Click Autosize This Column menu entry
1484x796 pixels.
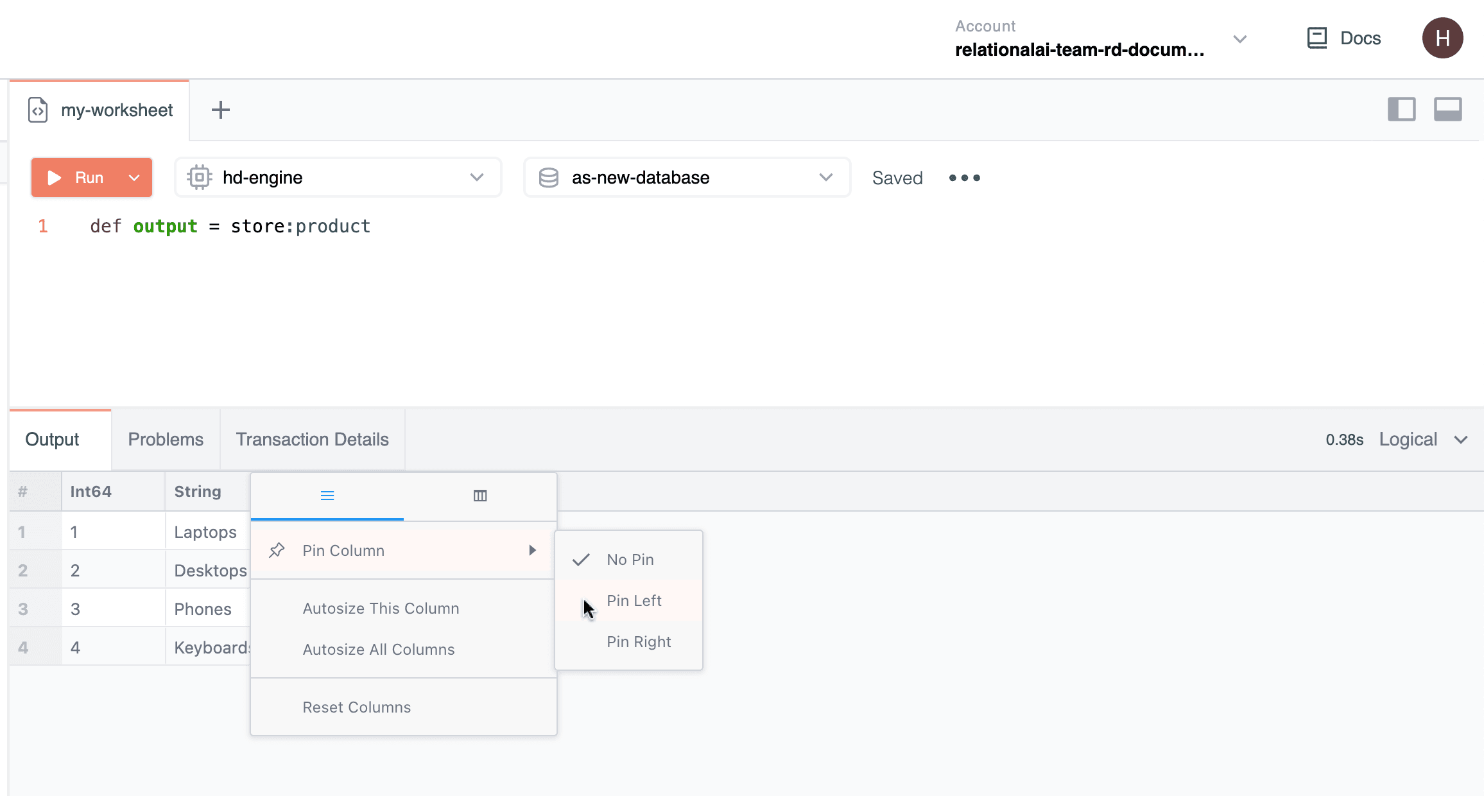[381, 609]
